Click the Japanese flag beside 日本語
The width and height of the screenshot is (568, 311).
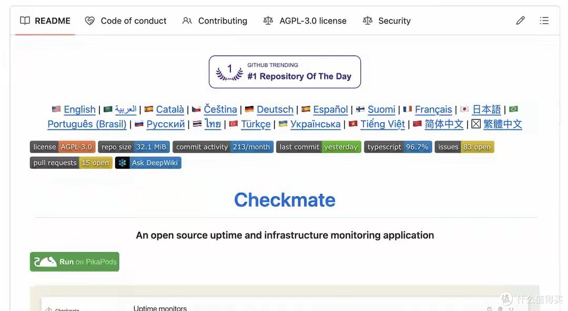tap(464, 109)
